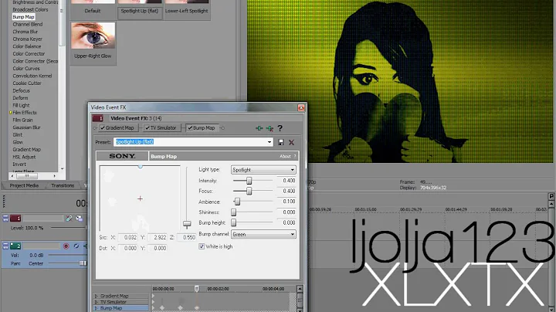Open Bump channel dropdown

click(263, 234)
